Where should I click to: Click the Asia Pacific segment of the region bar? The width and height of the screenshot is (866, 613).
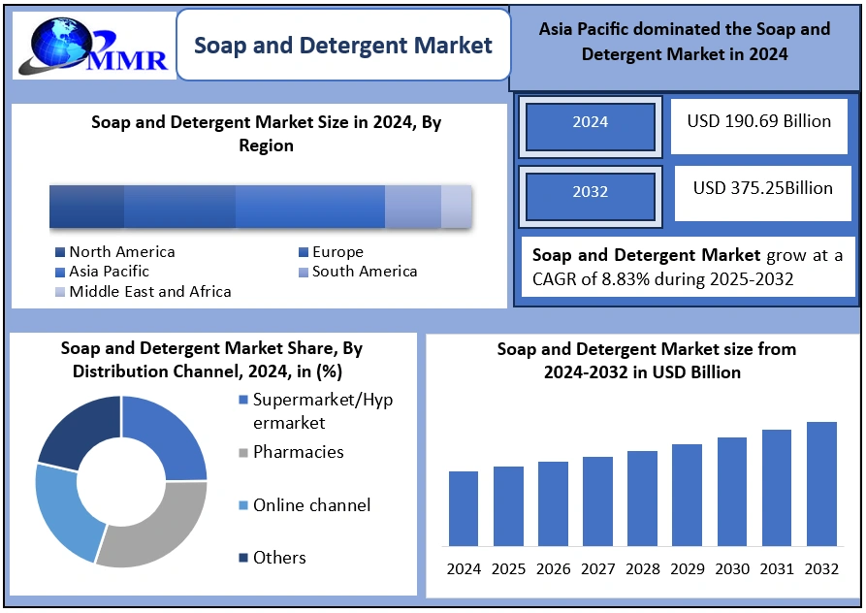309,207
